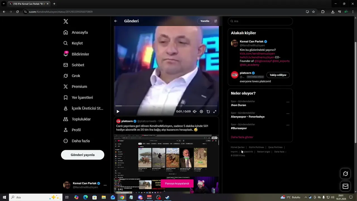Open floating messages envelope button
Viewport: 357px width, 201px height.
[x=345, y=186]
